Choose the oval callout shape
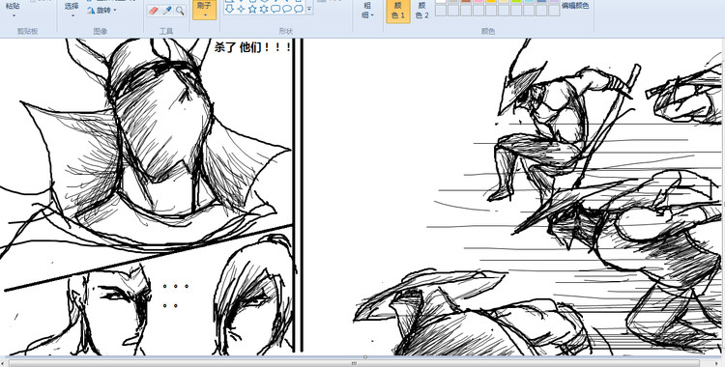Viewport: 725px width, 367px height. [x=287, y=9]
